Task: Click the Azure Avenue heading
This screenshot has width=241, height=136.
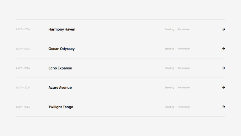Action: (60, 88)
